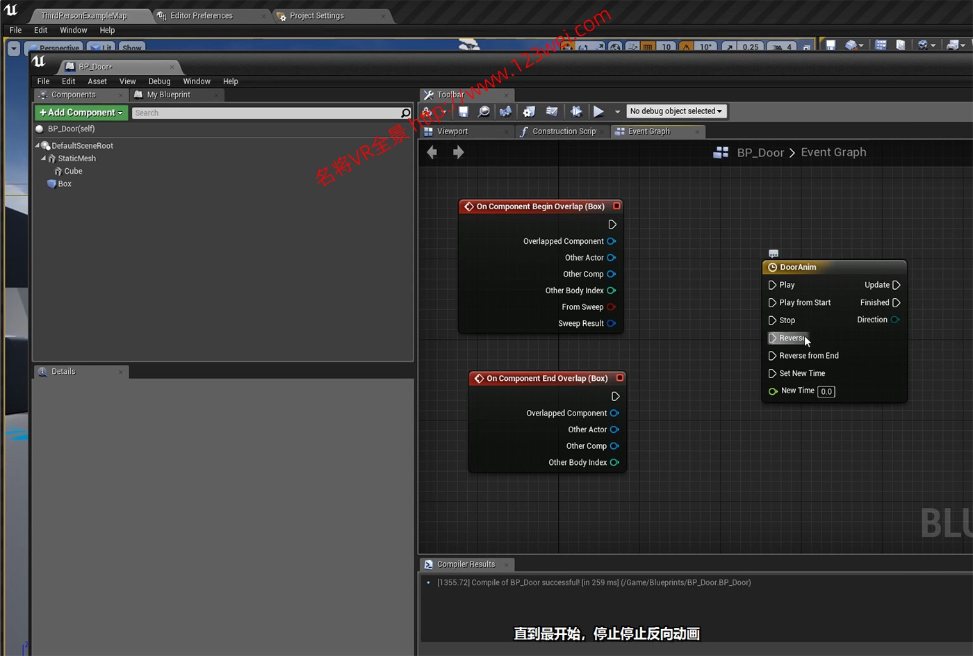Open Class Defaults from the toolbar
Image resolution: width=973 pixels, height=656 pixels.
(552, 112)
